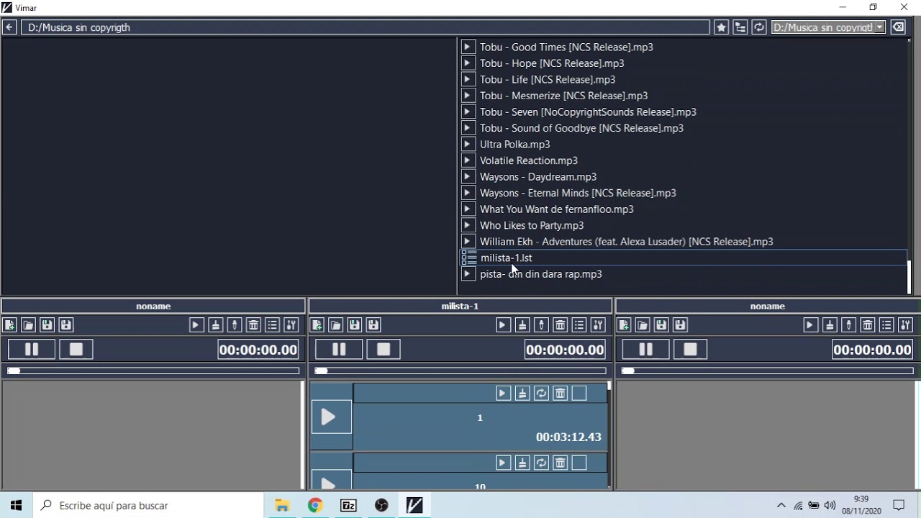Save milista-1 playlist as new file
Viewport: 921px width, 518px height.
[x=373, y=325]
